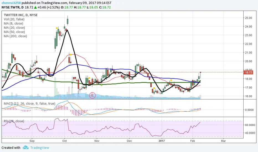The width and height of the screenshot is (258, 152).
Task: Click the Nov label on time axis
Action: 97,141
